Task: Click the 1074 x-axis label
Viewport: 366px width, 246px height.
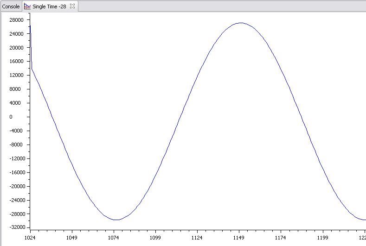Action: coord(114,238)
